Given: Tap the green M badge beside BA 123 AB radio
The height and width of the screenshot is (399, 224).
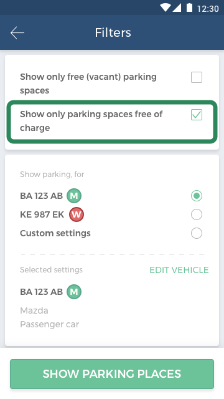Looking at the screenshot, I should (x=74, y=196).
